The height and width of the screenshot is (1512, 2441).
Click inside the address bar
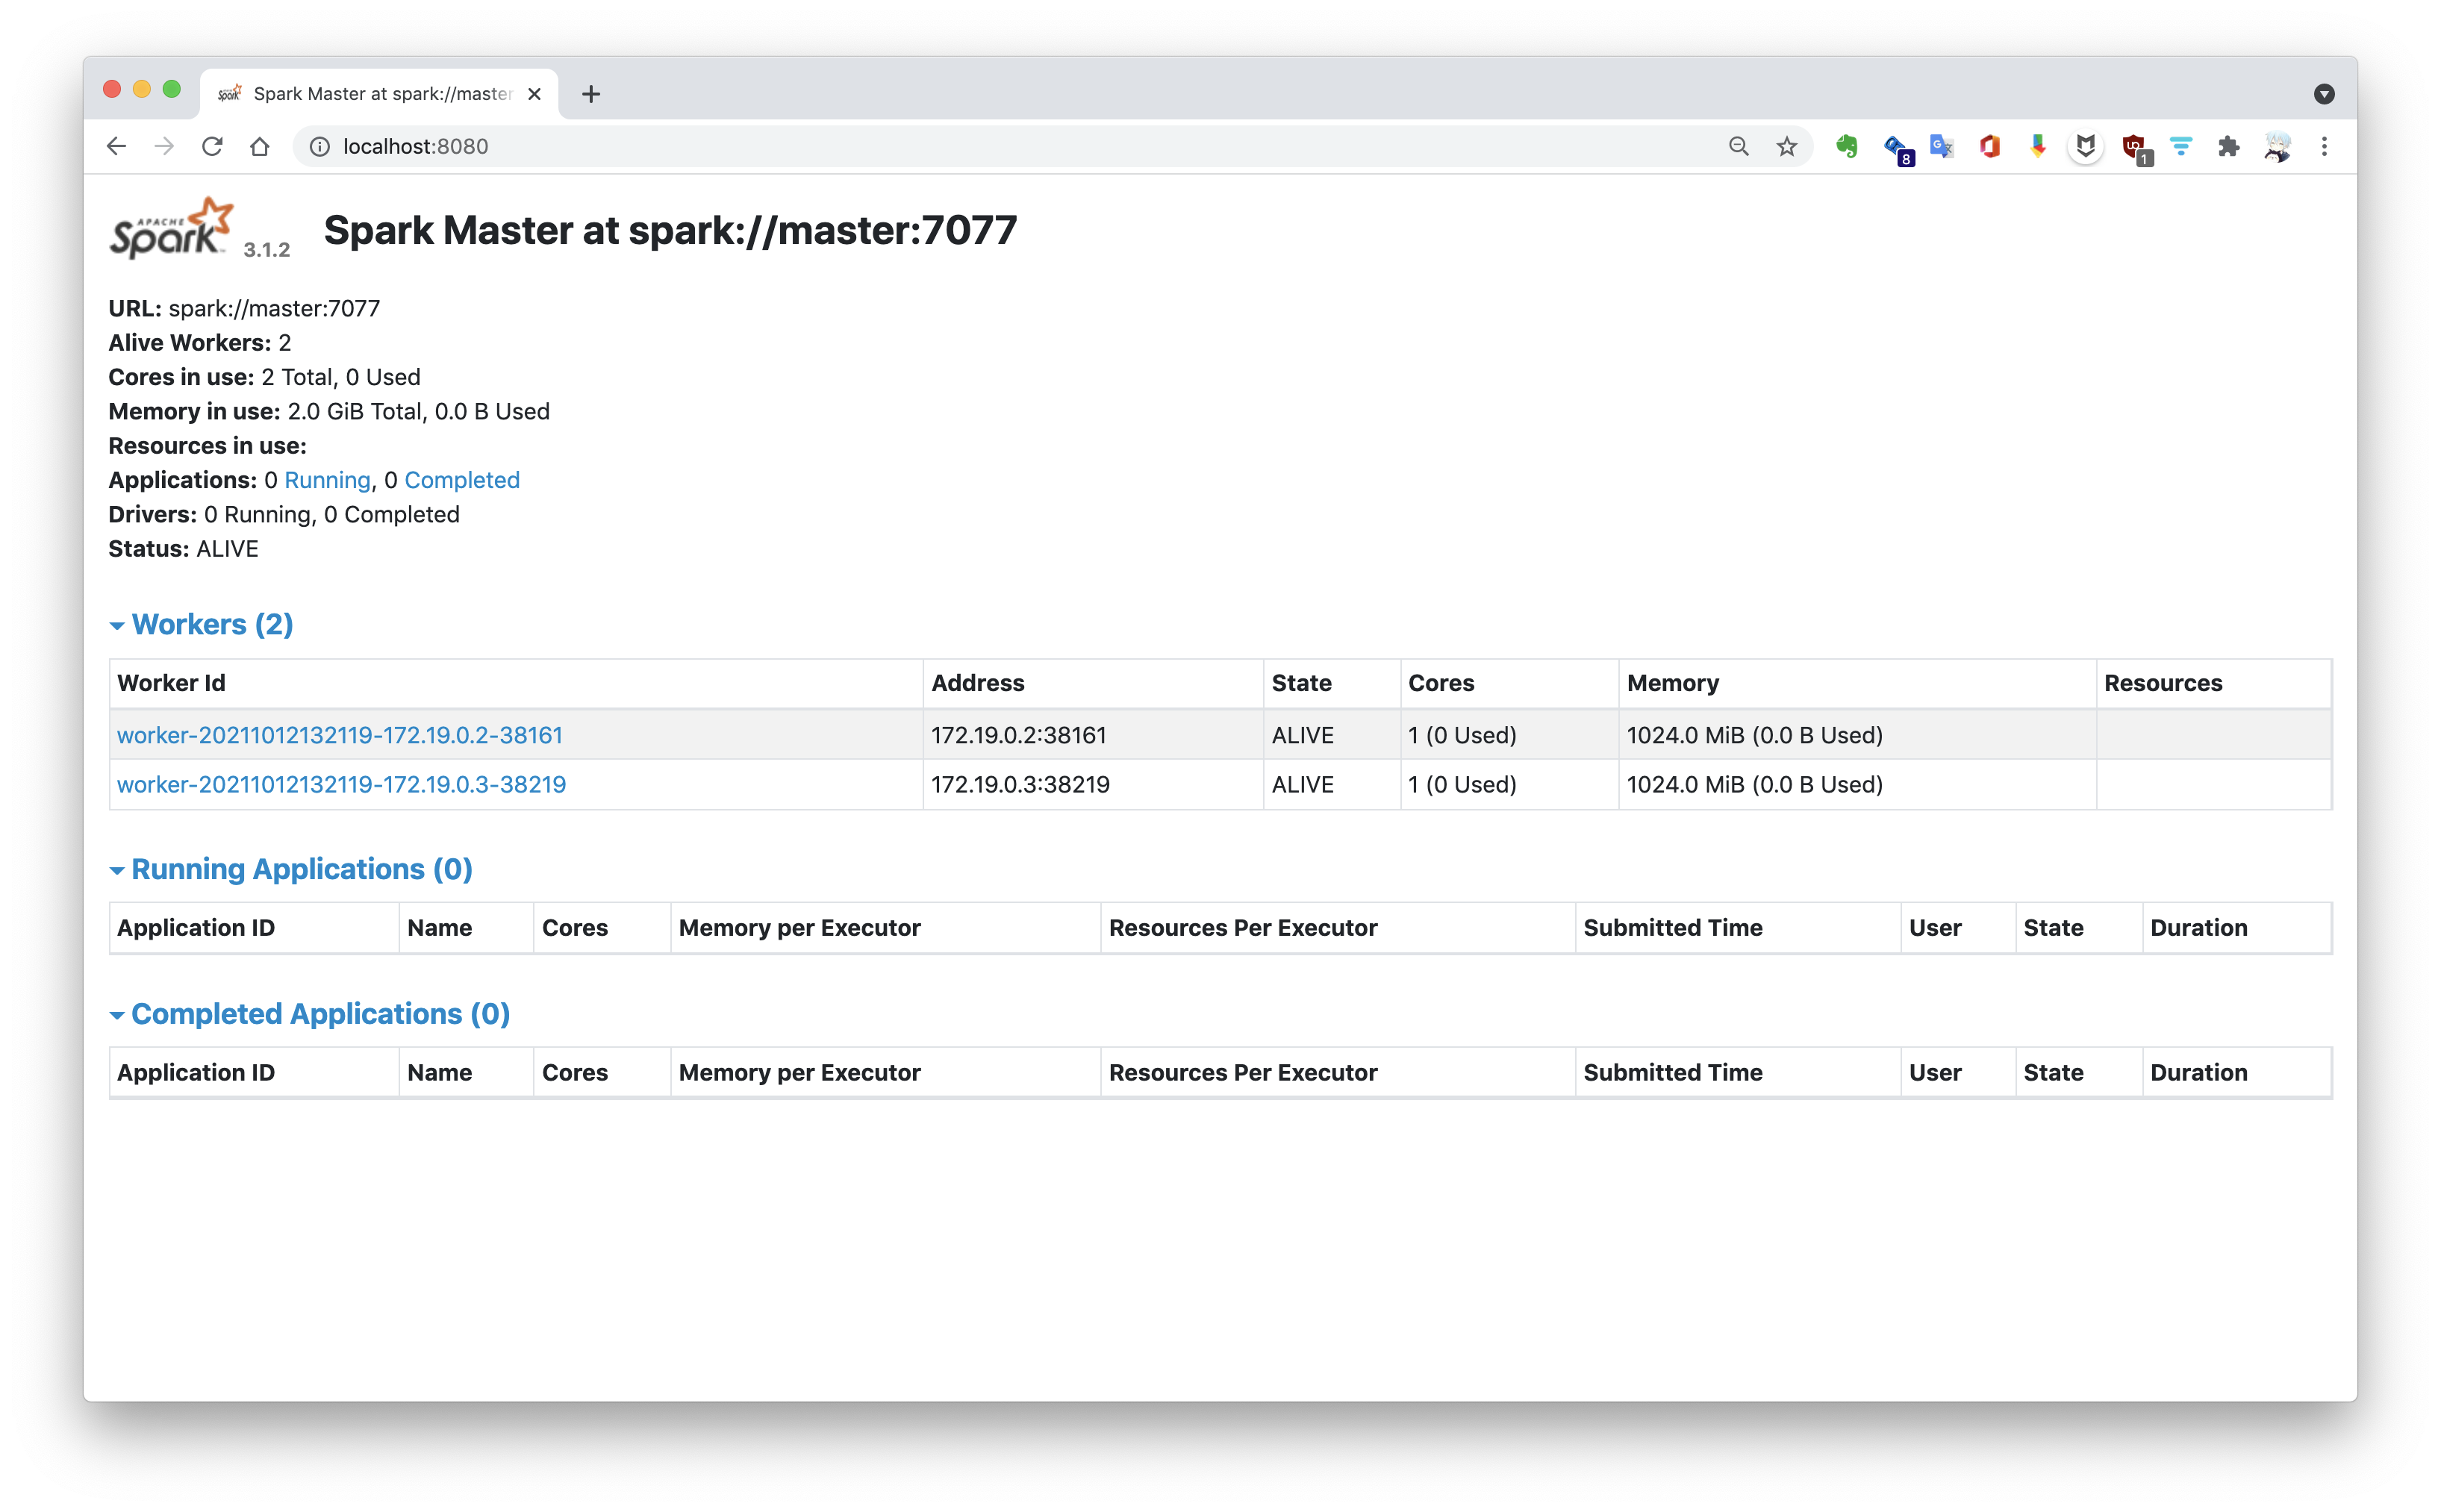coord(700,146)
